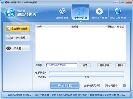133x99 pixels.
Task: Click the bottom status bar description text
Action: [x=66, y=95]
